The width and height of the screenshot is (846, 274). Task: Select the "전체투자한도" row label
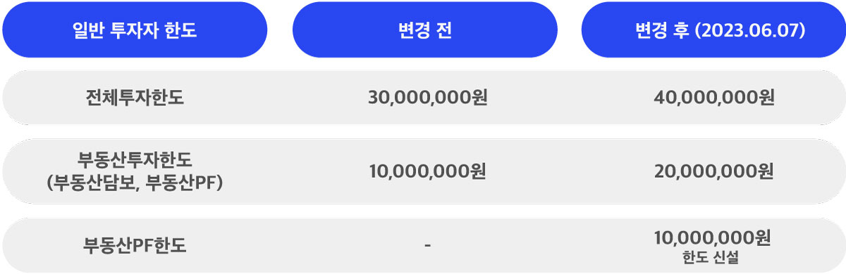point(134,98)
